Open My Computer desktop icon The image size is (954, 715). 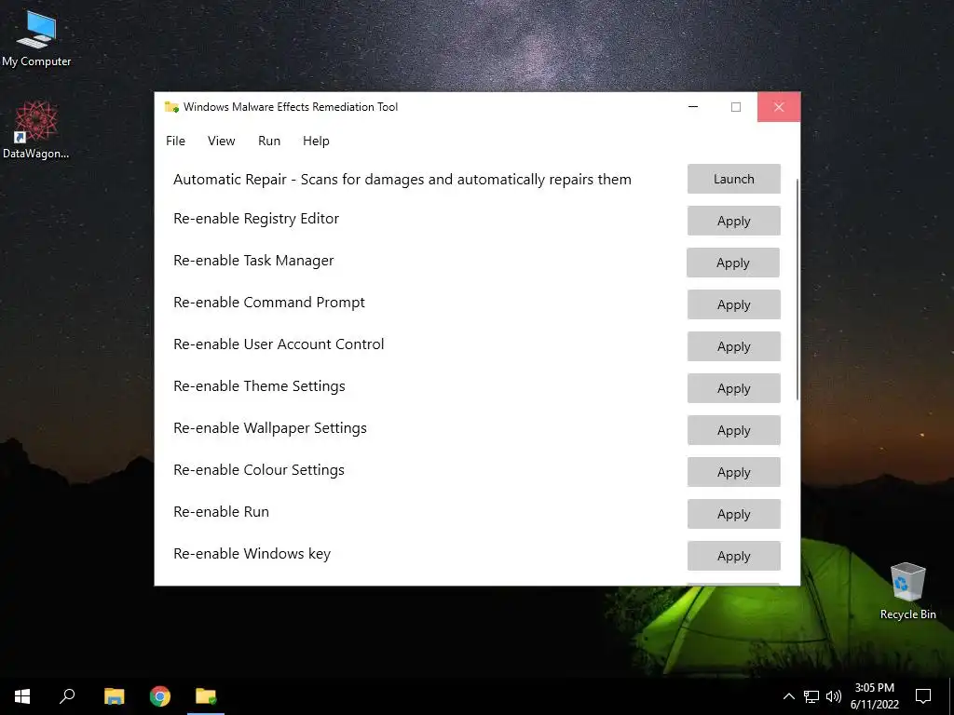click(36, 37)
